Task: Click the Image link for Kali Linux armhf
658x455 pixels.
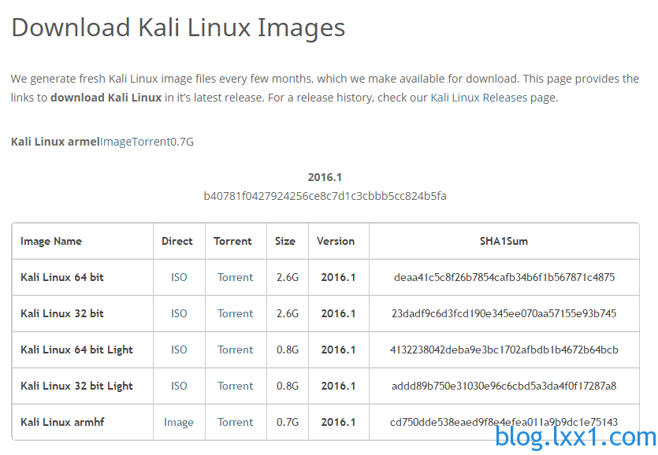Action: tap(179, 422)
